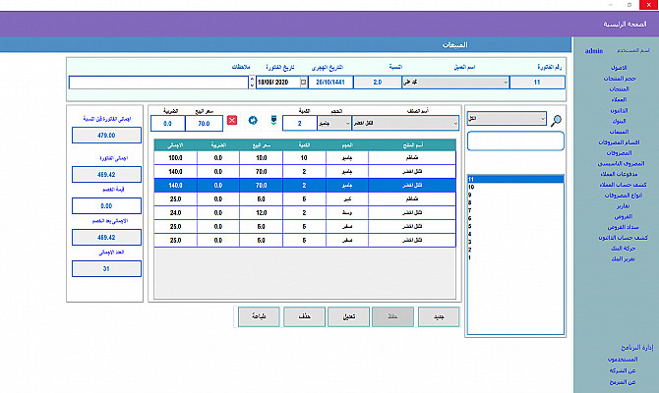Click the blue circular add-item icon
The image size is (659, 393).
coord(253,121)
